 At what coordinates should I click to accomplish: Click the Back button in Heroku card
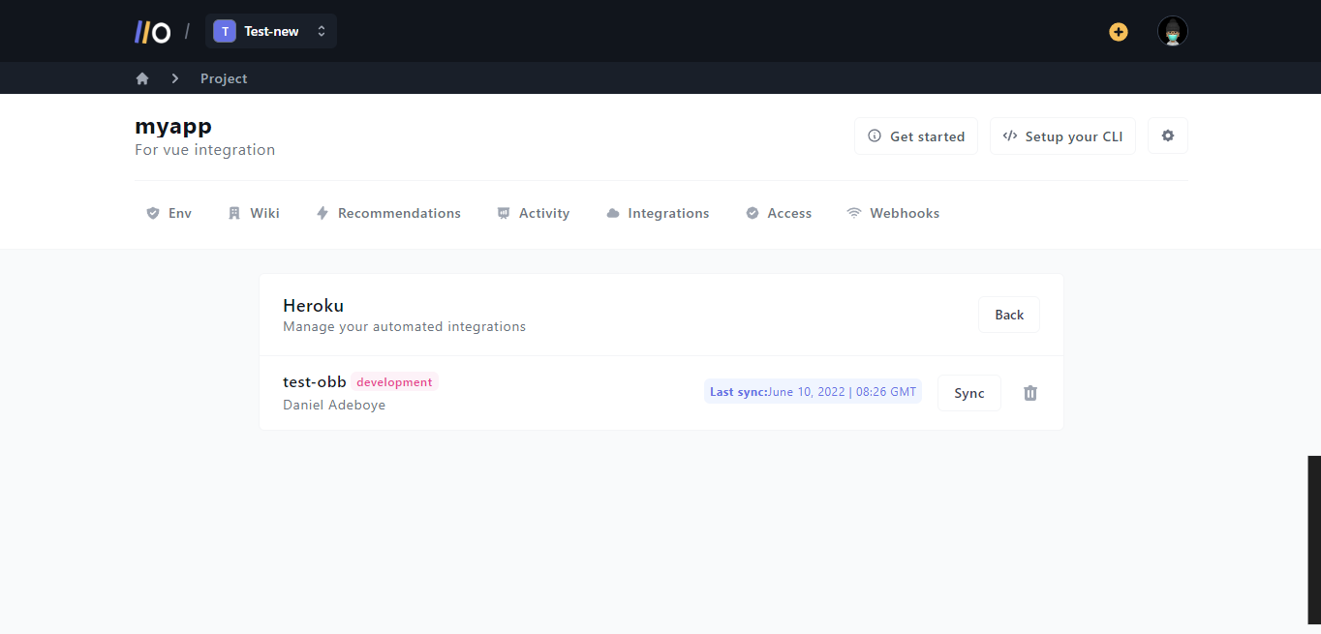[x=1009, y=315]
